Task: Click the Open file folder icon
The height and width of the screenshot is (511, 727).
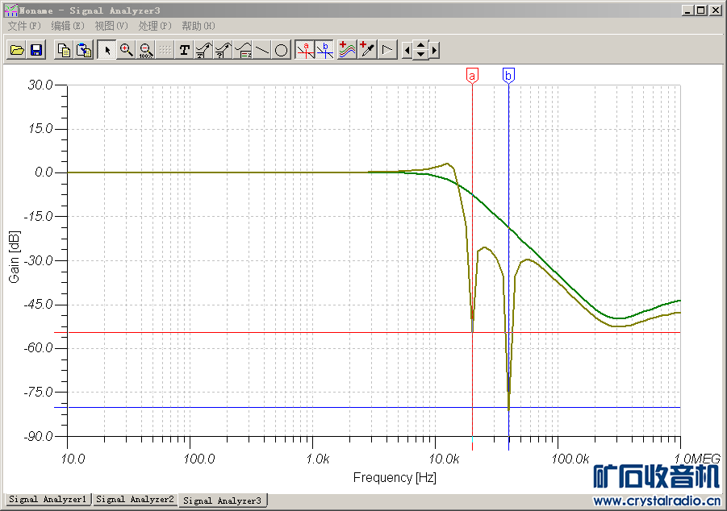Action: click(16, 50)
